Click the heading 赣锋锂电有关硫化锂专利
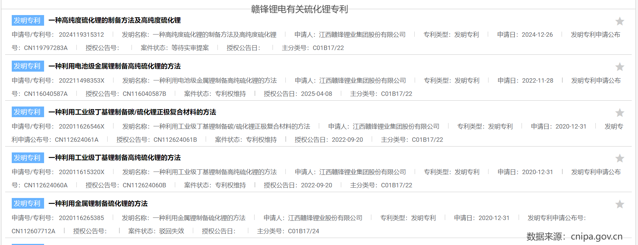 tap(299, 9)
